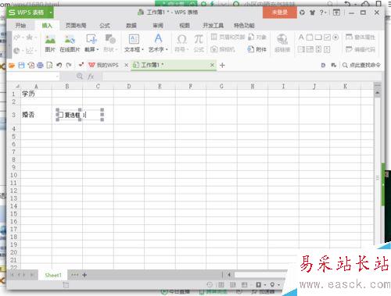Undo the last action
The image size is (391, 296).
(x=59, y=65)
